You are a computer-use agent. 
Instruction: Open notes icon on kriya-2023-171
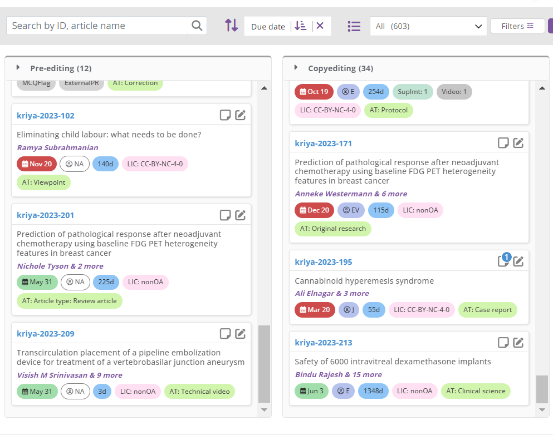click(503, 142)
